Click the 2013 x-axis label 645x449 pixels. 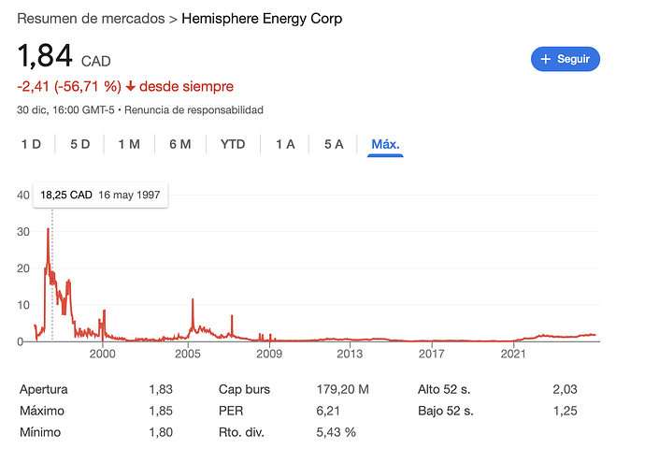pyautogui.click(x=350, y=354)
